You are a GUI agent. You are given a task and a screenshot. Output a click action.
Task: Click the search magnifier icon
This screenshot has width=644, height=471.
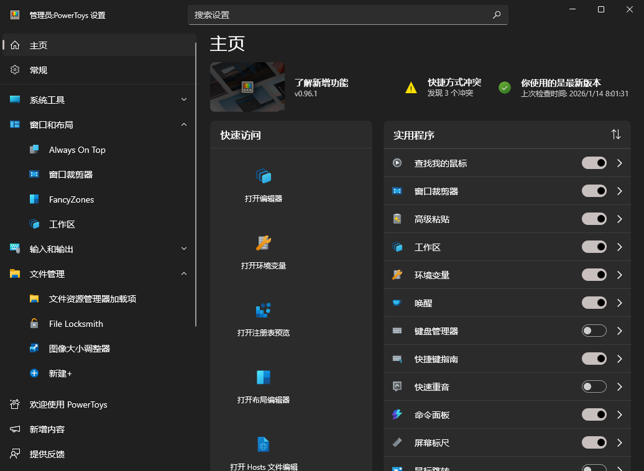[x=497, y=15]
